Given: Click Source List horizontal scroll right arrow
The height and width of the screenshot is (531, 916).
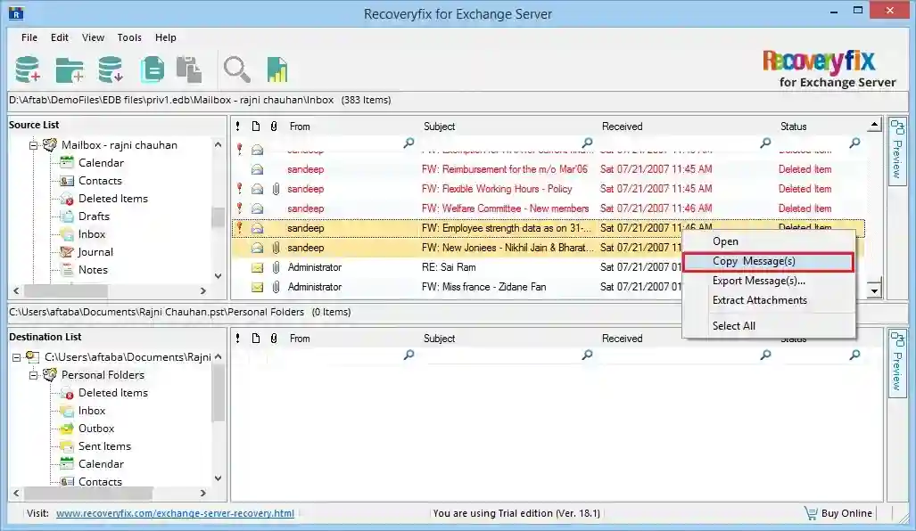Looking at the screenshot, I should [x=203, y=290].
